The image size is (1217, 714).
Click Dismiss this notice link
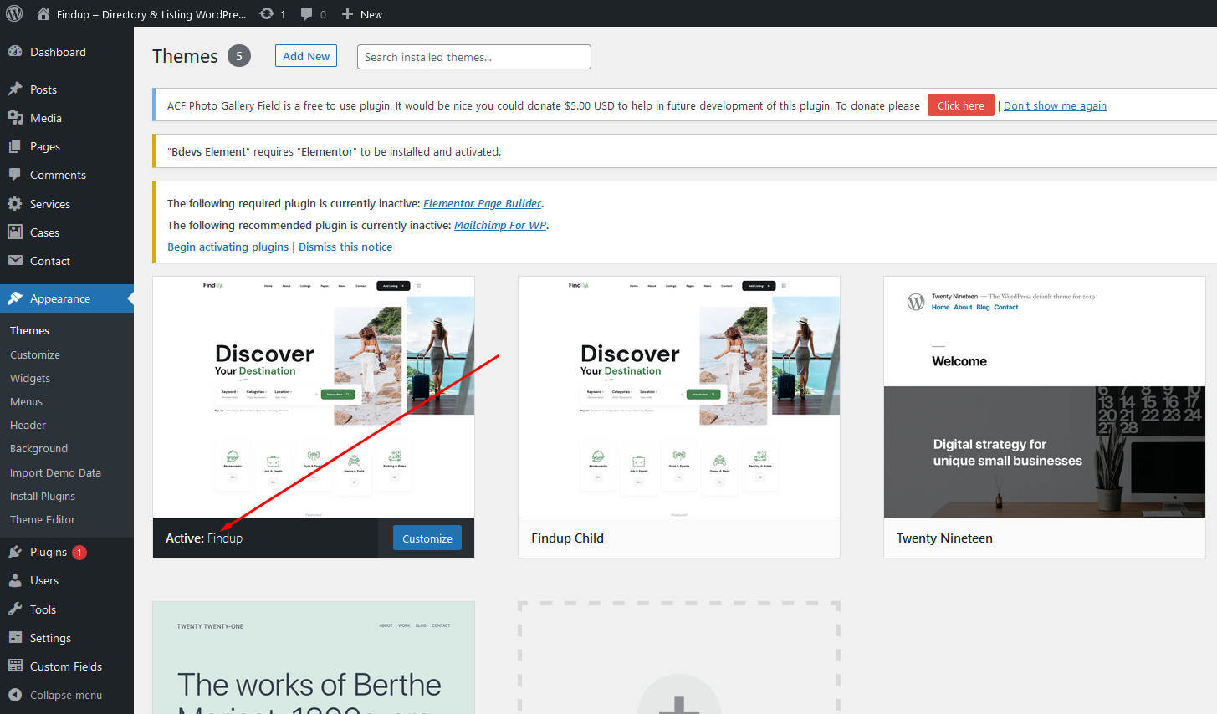(345, 247)
